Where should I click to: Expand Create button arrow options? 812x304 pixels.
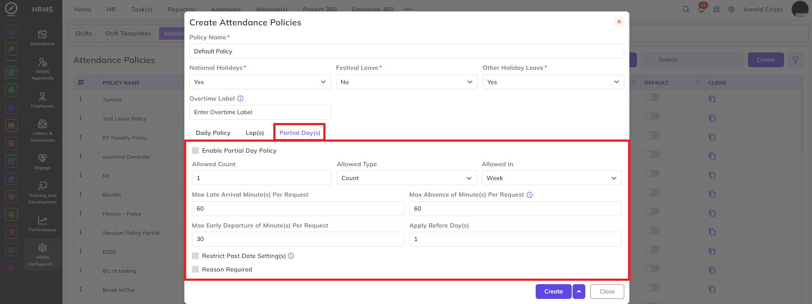[579, 291]
